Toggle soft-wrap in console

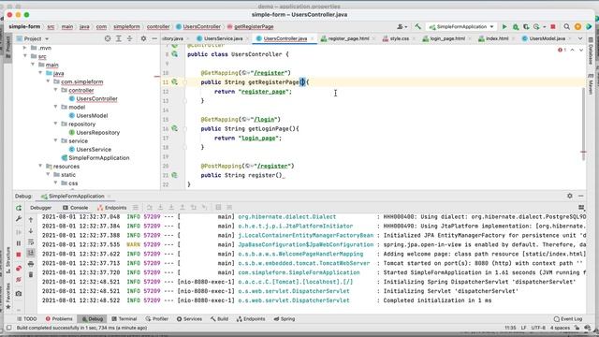tap(31, 242)
